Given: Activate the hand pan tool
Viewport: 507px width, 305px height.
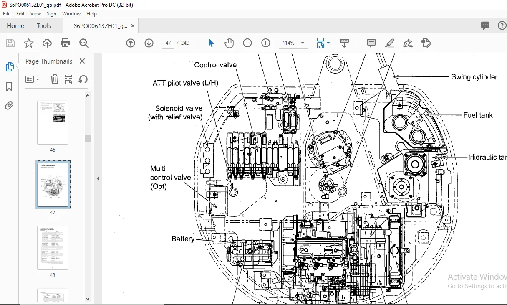Looking at the screenshot, I should [229, 43].
